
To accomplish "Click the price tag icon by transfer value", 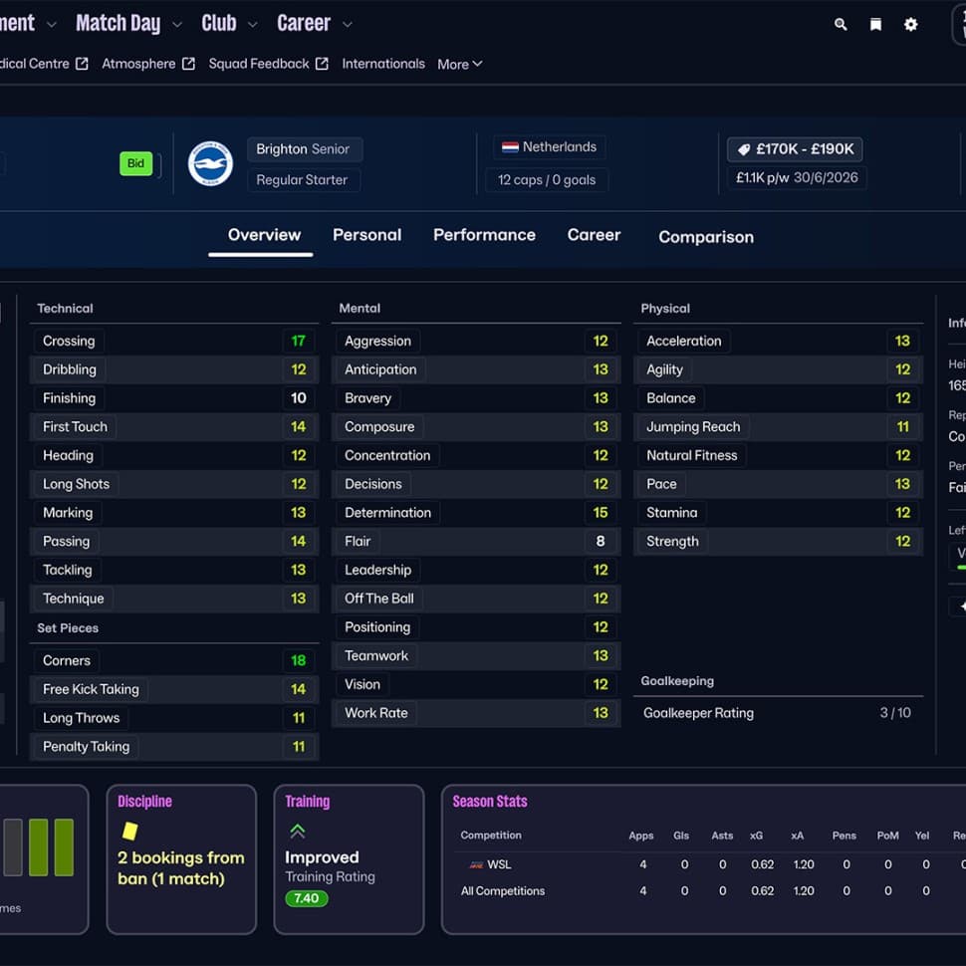I will pyautogui.click(x=743, y=149).
